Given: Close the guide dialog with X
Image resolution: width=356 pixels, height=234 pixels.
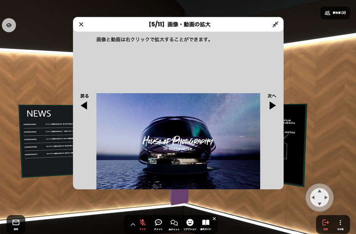Looking at the screenshot, I should [x=81, y=25].
